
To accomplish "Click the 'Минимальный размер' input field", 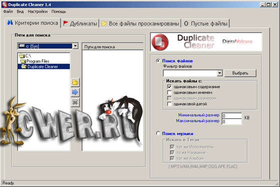I will (231, 115).
